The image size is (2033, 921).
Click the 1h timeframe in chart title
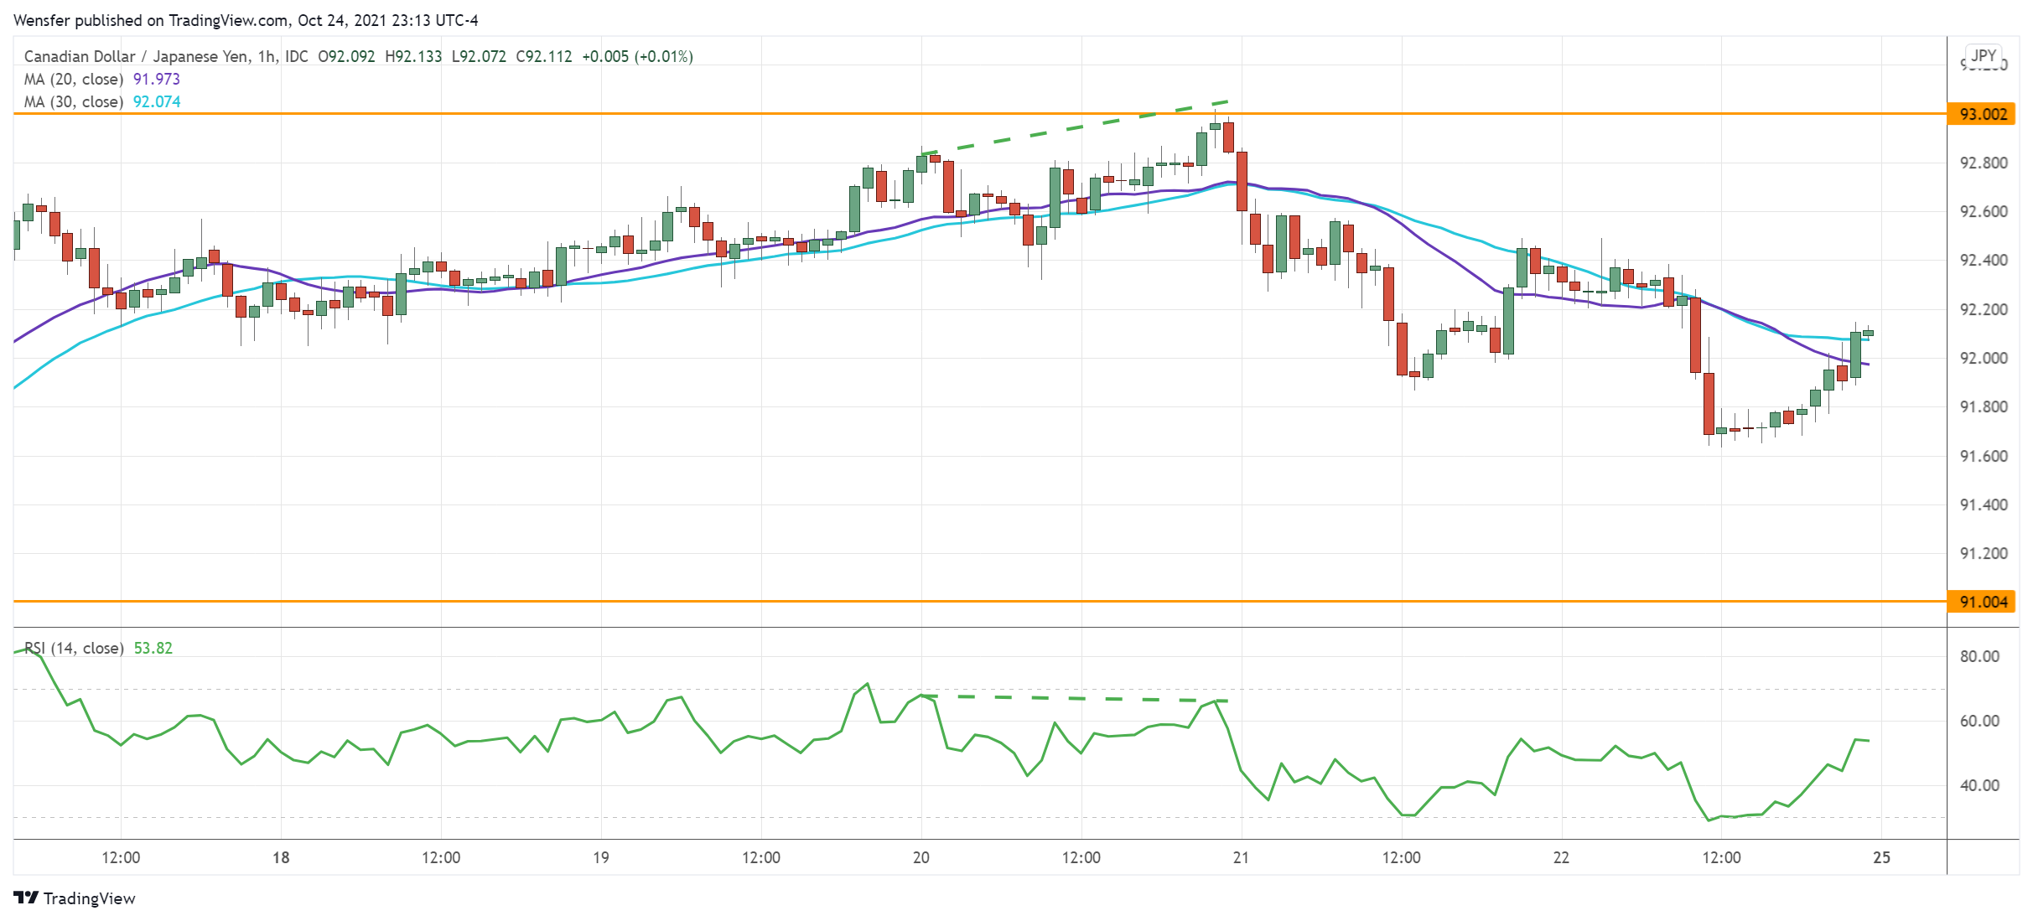pyautogui.click(x=267, y=56)
